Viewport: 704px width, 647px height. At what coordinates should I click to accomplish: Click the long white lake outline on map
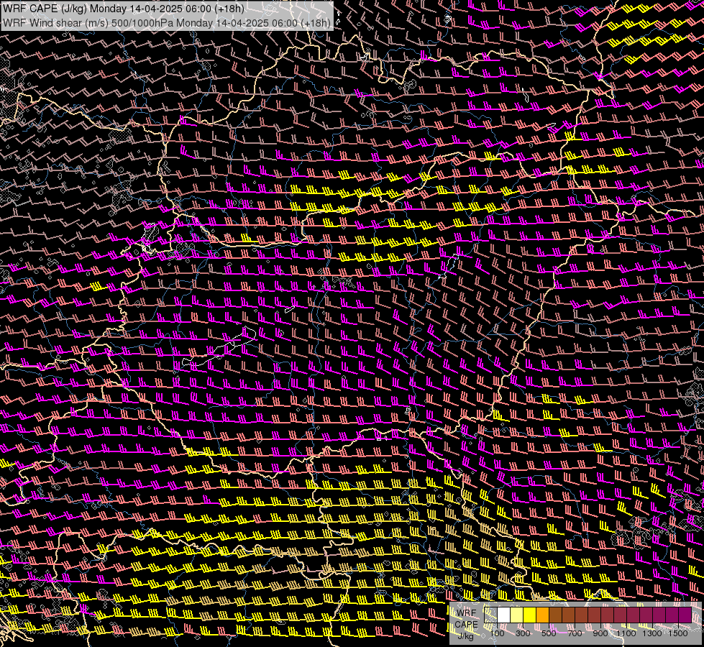pos(219,347)
